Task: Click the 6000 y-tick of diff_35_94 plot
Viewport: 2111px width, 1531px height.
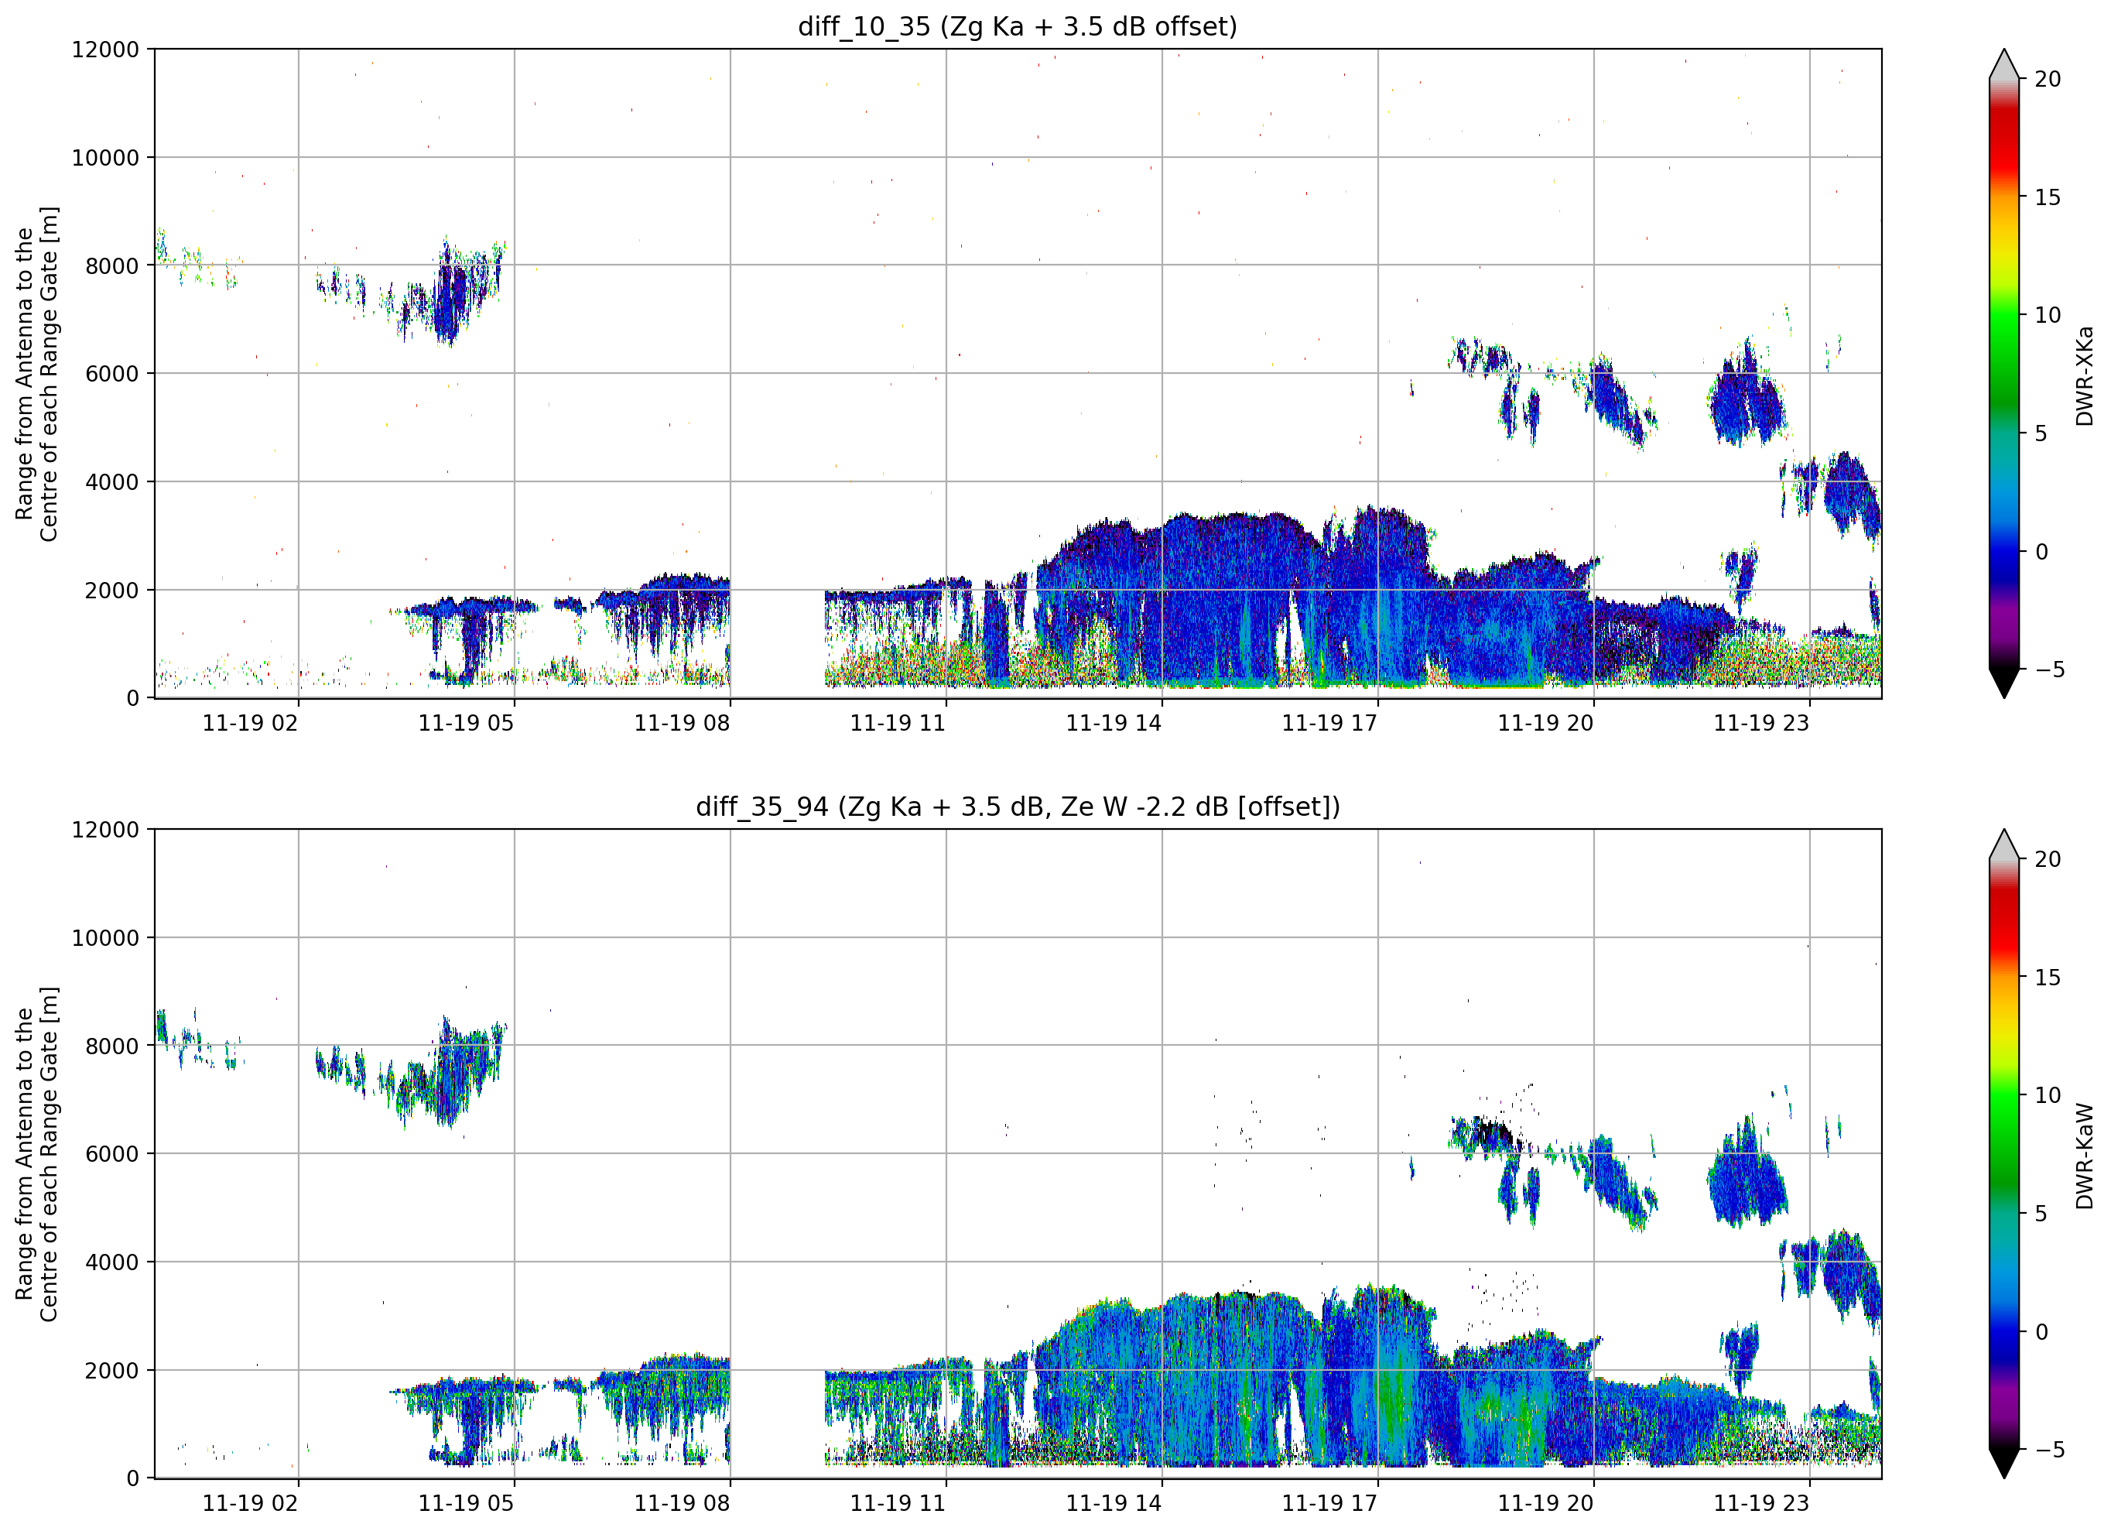Action: 111,1154
